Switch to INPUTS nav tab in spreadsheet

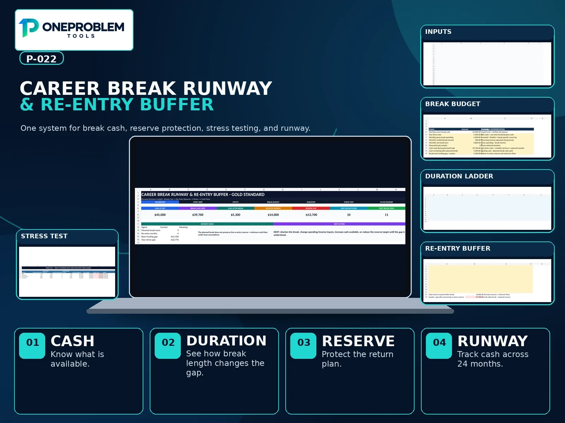[x=236, y=202]
